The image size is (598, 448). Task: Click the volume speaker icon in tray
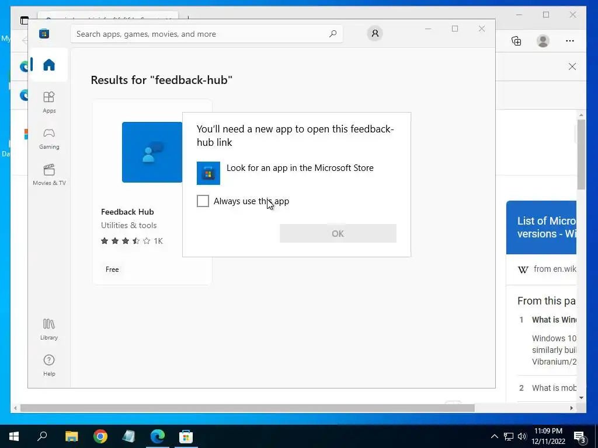pyautogui.click(x=522, y=436)
